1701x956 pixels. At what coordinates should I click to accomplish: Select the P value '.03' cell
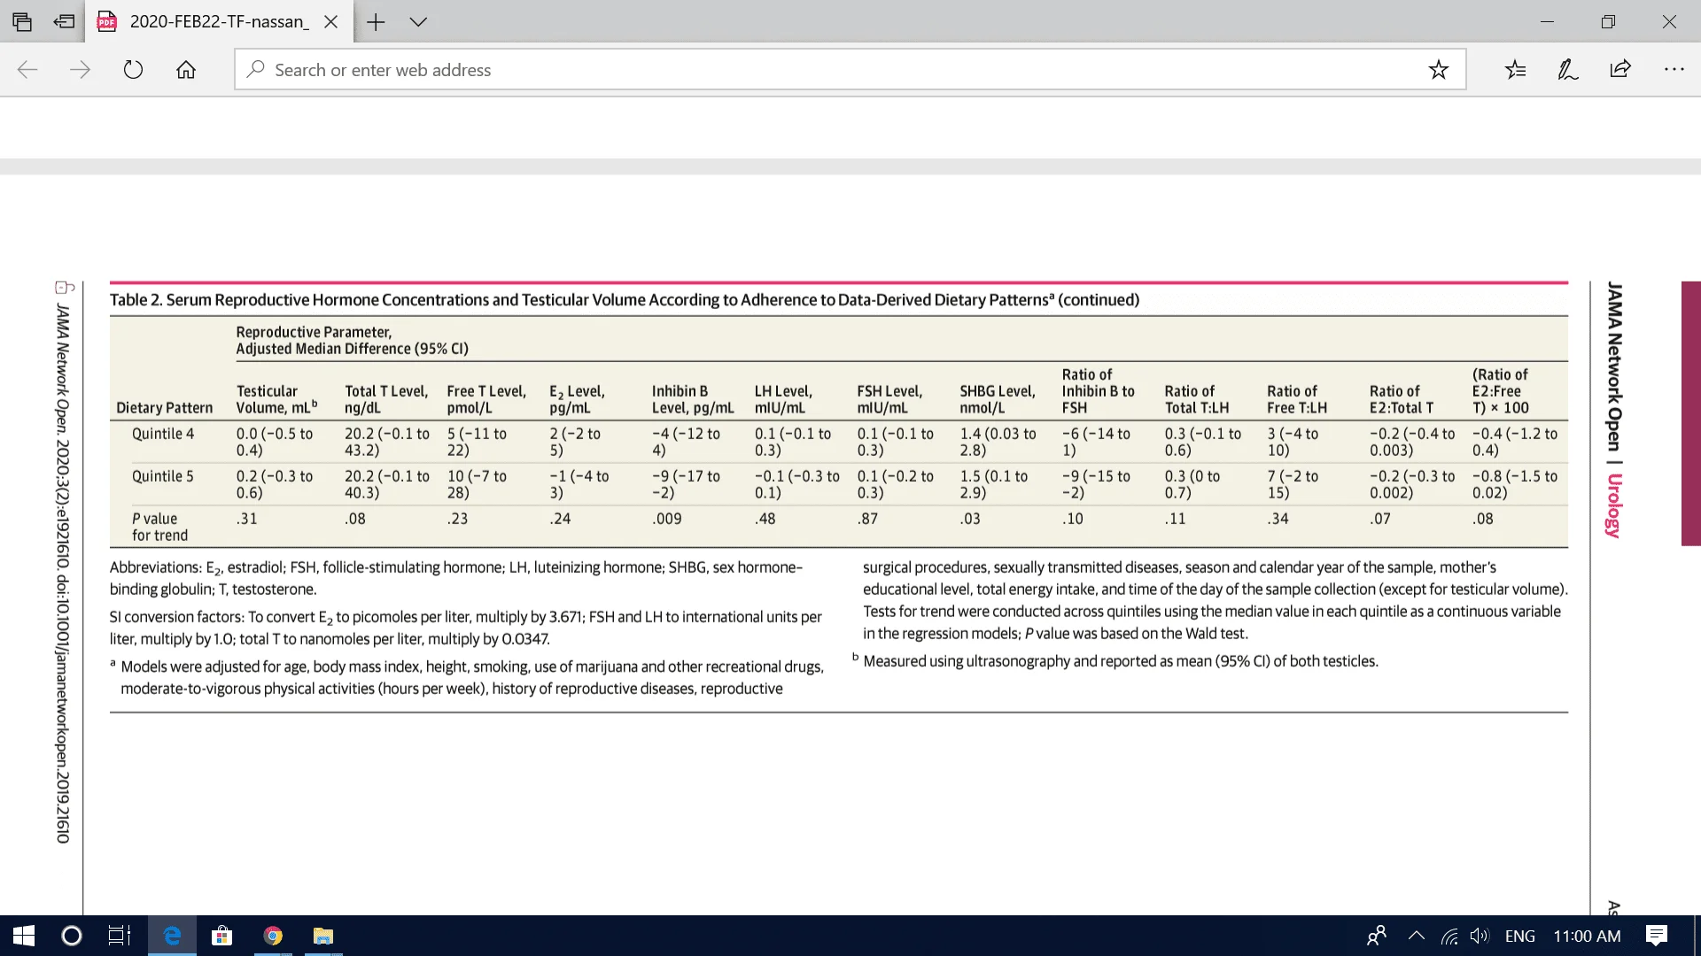point(970,519)
